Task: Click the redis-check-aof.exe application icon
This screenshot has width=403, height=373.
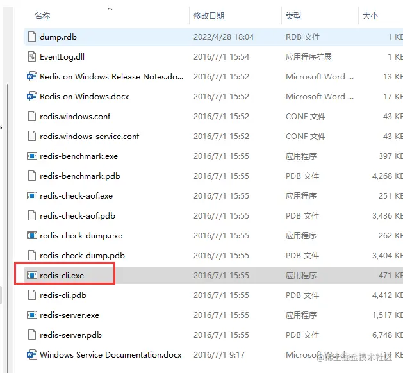Action: tap(32, 196)
